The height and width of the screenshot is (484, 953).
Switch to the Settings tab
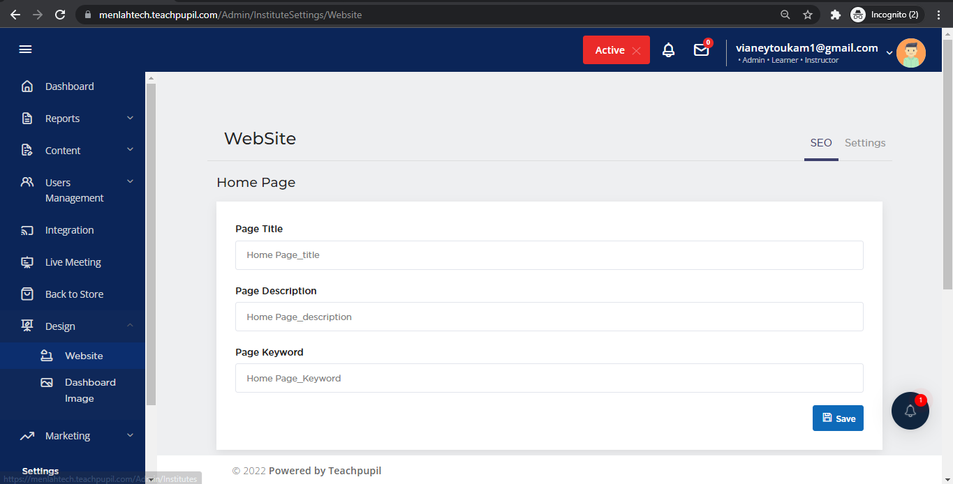[864, 143]
